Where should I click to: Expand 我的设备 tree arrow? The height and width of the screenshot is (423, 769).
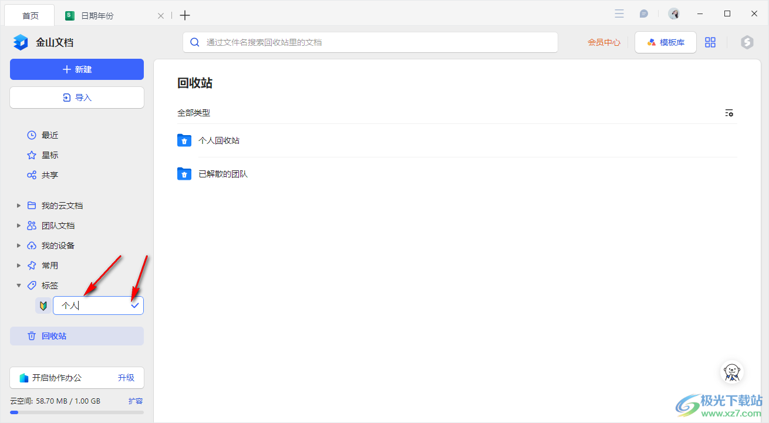point(19,246)
